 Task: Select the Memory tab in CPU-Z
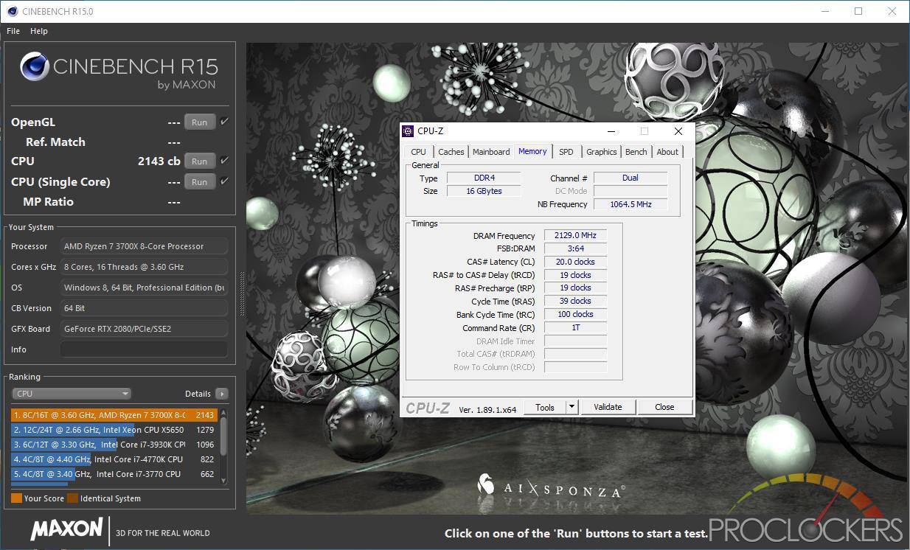532,151
